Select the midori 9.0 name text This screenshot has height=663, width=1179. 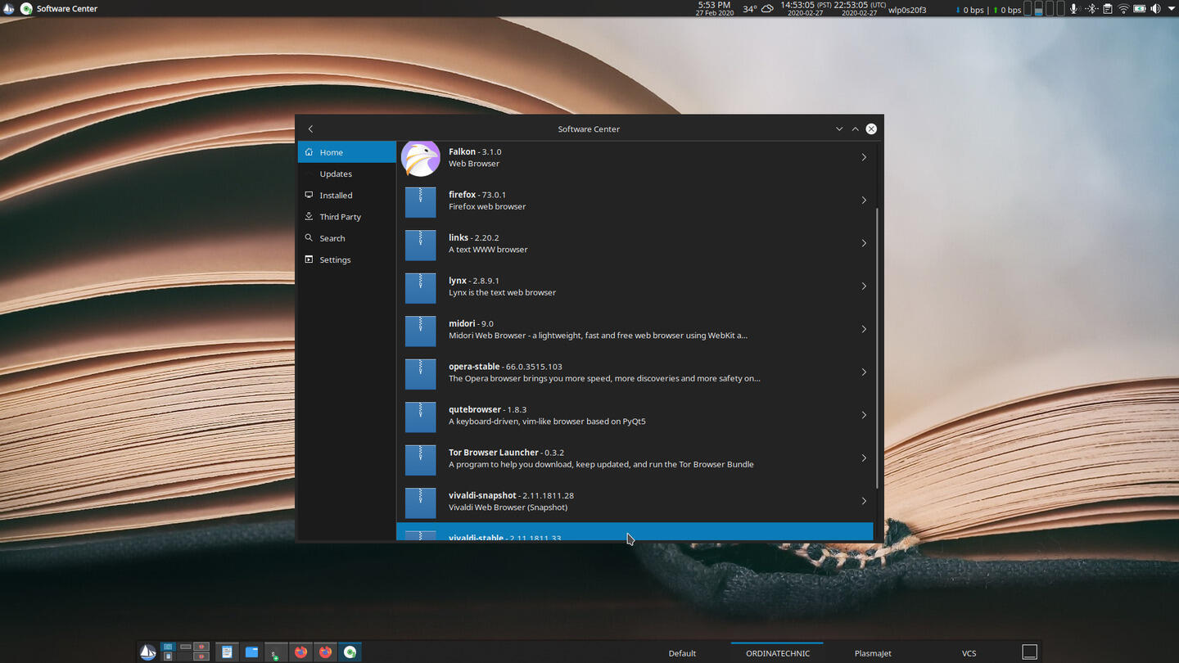tap(471, 323)
